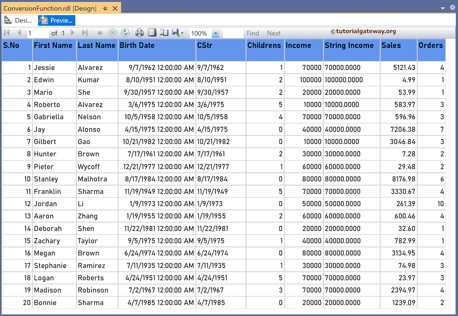The image size is (458, 316).
Task: Jump to the last page
Action: [85, 33]
